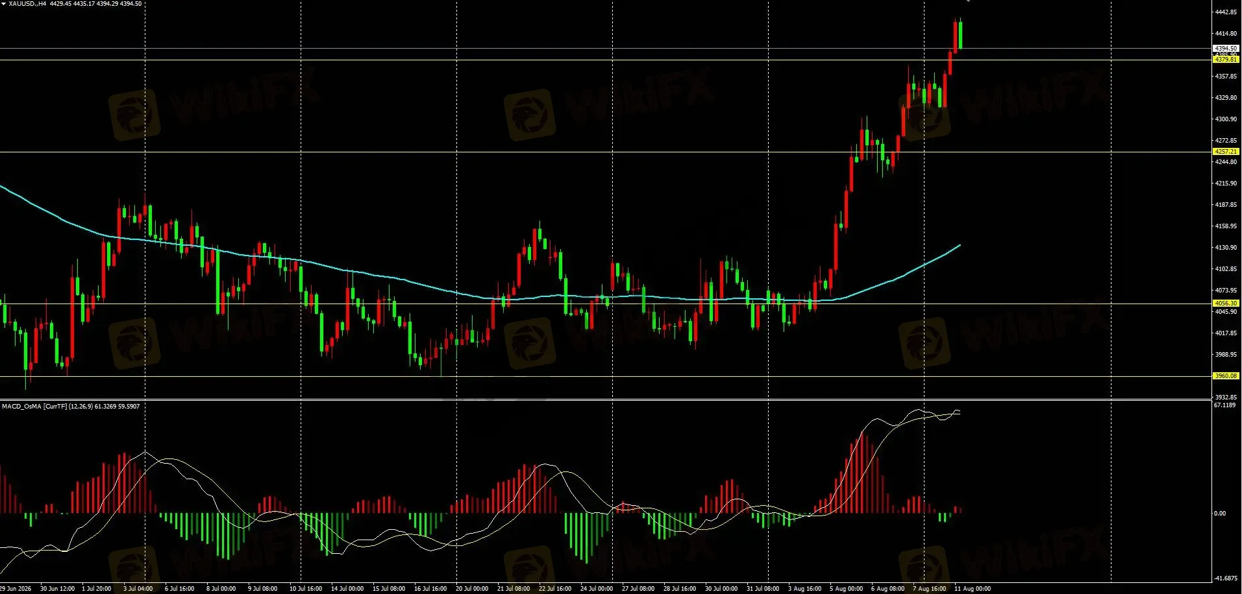The image size is (1242, 594).
Task: Click the 16 Jul 16:00 time label
Action: click(430, 589)
